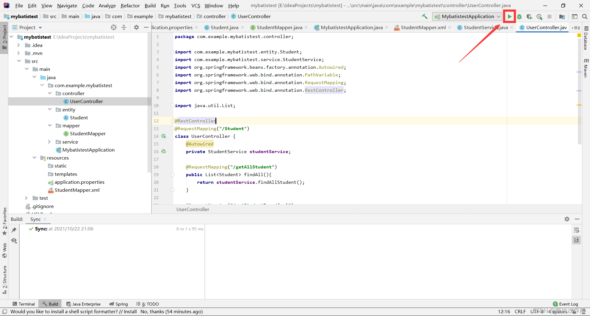590x316 pixels.
Task: Click CRLF line separator in status bar
Action: (x=520, y=312)
